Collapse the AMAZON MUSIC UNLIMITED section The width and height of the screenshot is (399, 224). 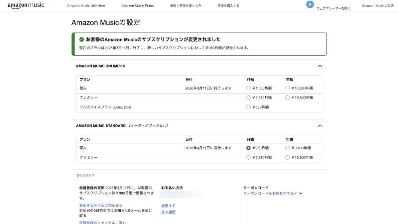click(x=320, y=66)
